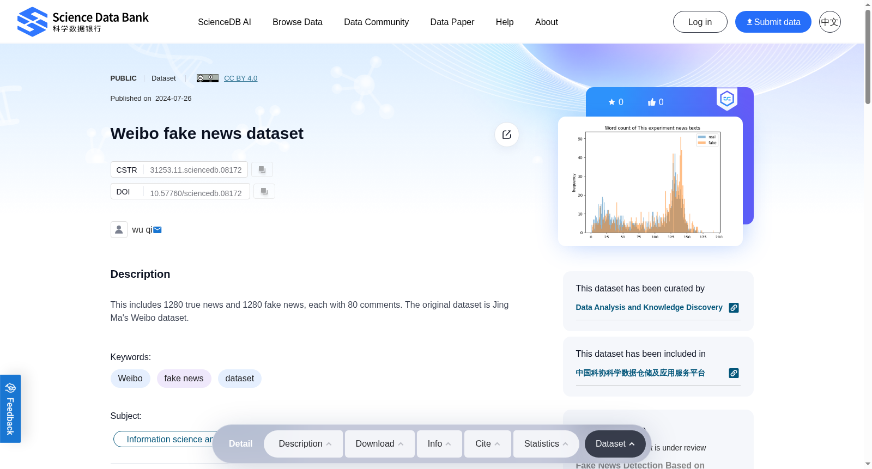Click the hexagon badge icon on card
The width and height of the screenshot is (872, 469).
click(x=727, y=99)
